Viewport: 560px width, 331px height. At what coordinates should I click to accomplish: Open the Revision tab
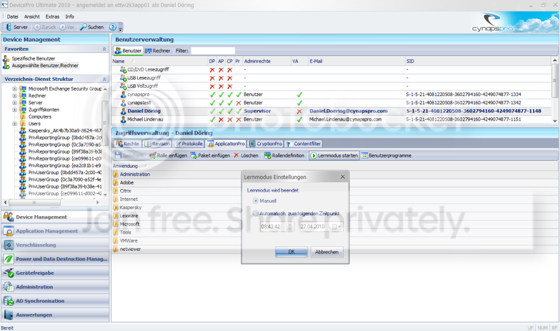(157, 144)
